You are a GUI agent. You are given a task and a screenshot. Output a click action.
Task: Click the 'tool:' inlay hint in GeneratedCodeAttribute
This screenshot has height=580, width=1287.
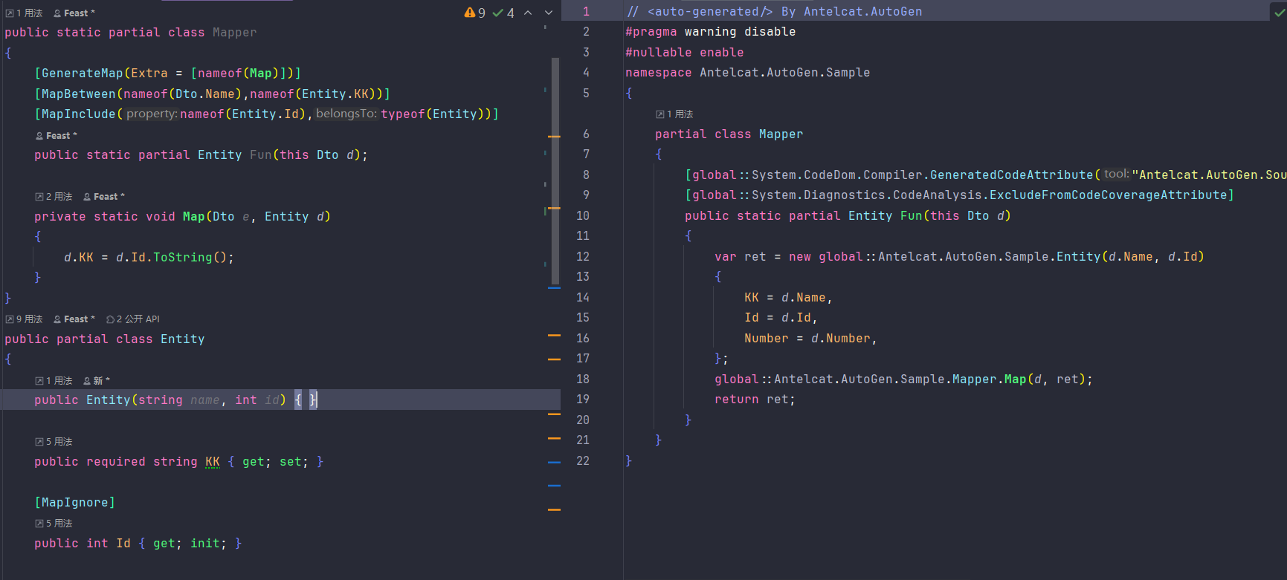(1116, 175)
